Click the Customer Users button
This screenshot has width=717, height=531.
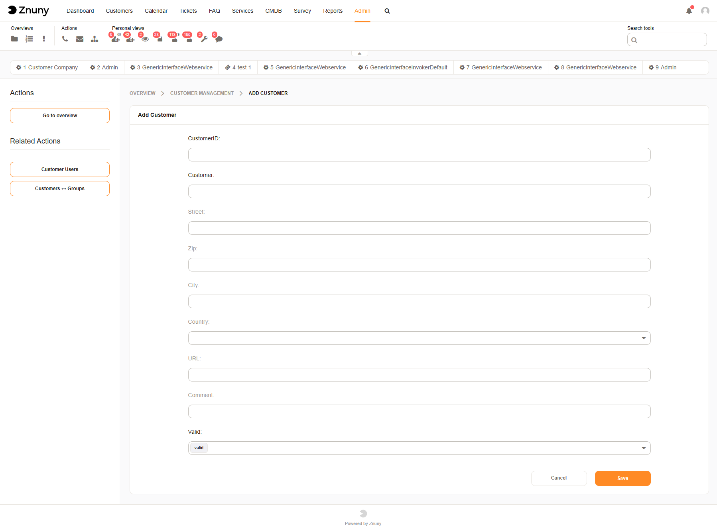pyautogui.click(x=60, y=169)
